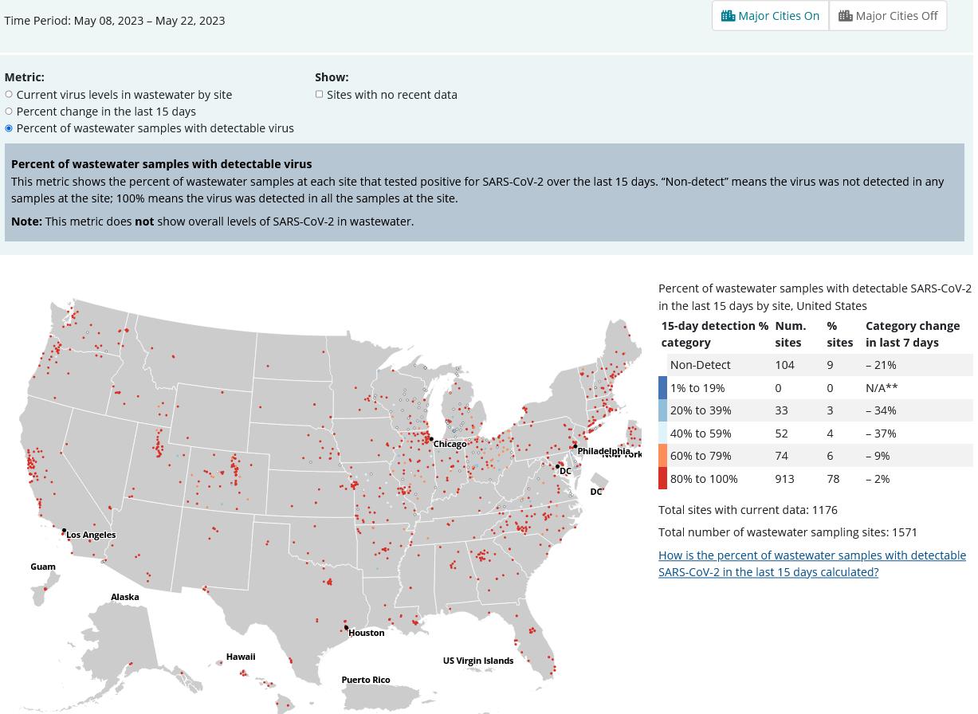Image resolution: width=978 pixels, height=714 pixels.
Task: Click the DC city dot on the mainland map
Action: (x=557, y=466)
